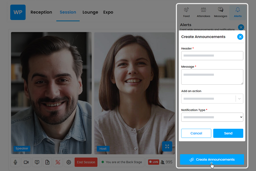Toggle the microphone icon
The width and height of the screenshot is (256, 171).
[x=15, y=162]
